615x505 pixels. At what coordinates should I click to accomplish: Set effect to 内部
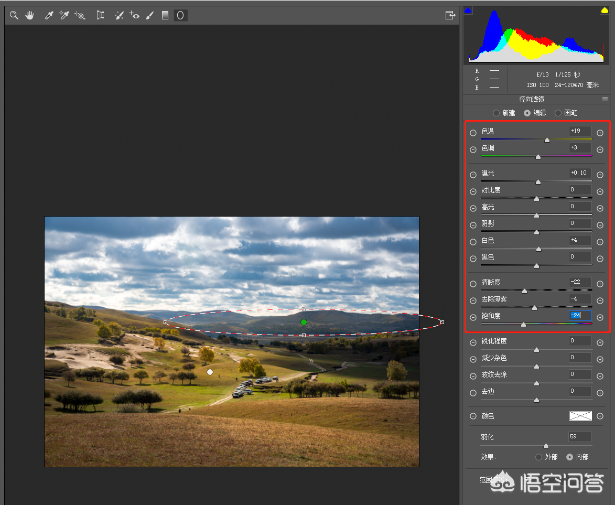click(569, 457)
